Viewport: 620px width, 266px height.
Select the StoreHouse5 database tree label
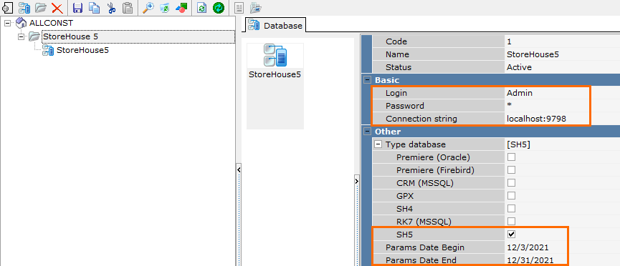82,50
